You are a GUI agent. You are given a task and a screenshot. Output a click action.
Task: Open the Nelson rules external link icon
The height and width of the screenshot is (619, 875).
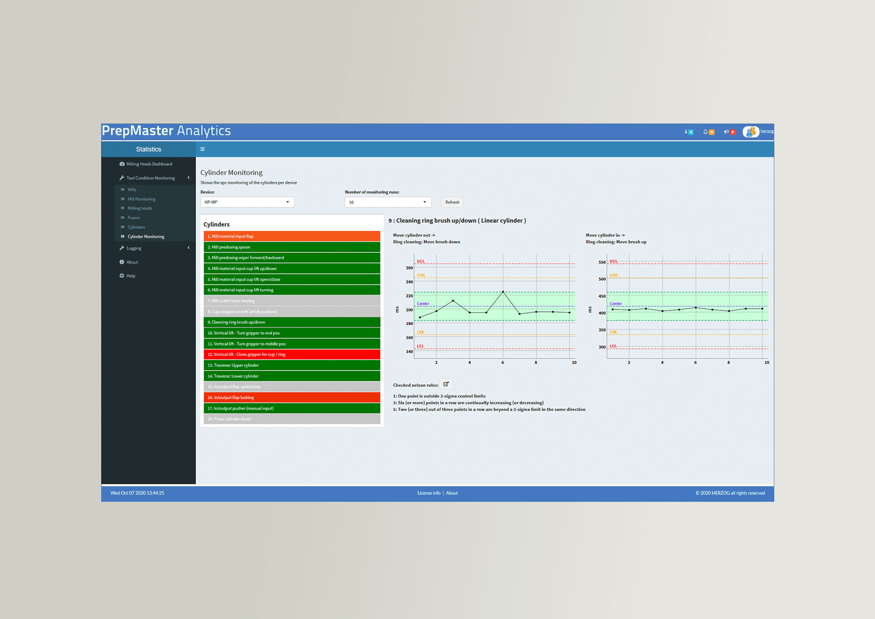446,384
